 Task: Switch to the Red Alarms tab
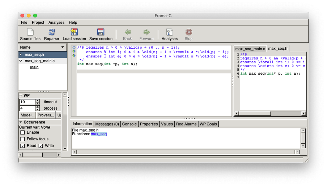tap(186, 124)
